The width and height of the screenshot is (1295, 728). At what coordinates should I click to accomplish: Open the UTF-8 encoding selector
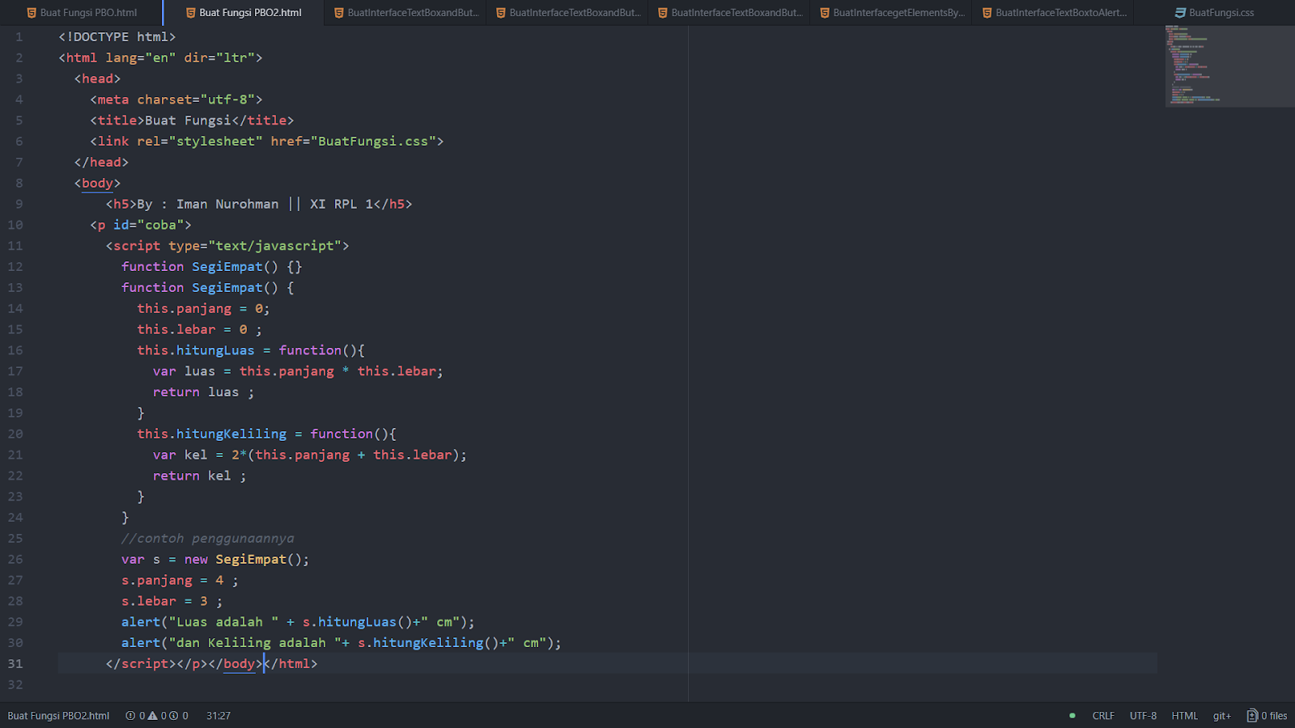(x=1143, y=716)
